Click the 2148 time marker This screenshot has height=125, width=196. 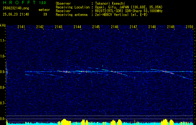152,27
